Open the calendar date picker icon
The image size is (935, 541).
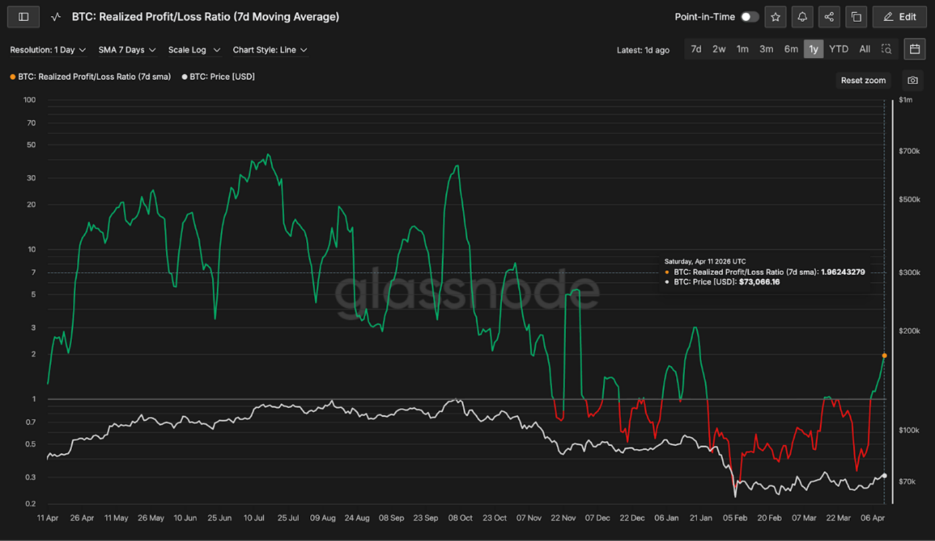tap(914, 49)
